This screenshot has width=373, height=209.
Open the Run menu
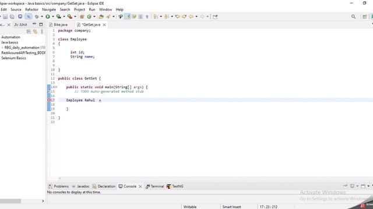[92, 9]
